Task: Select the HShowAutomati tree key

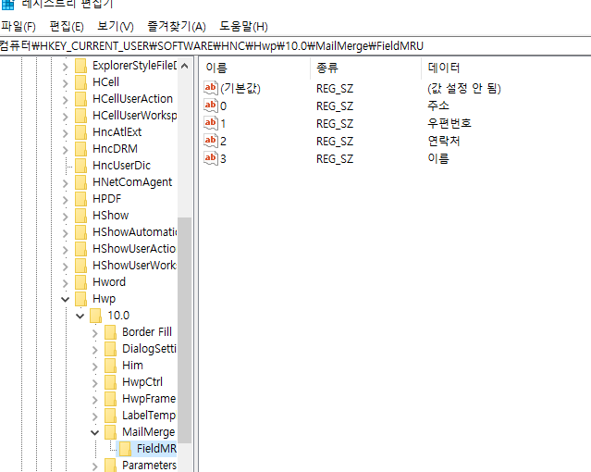Action: [134, 232]
